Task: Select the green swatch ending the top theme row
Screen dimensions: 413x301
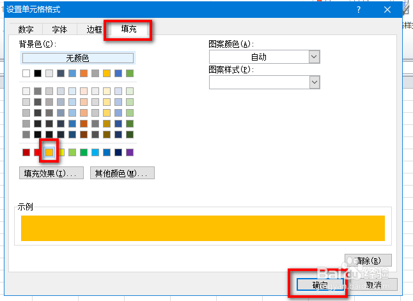Action: [130, 73]
